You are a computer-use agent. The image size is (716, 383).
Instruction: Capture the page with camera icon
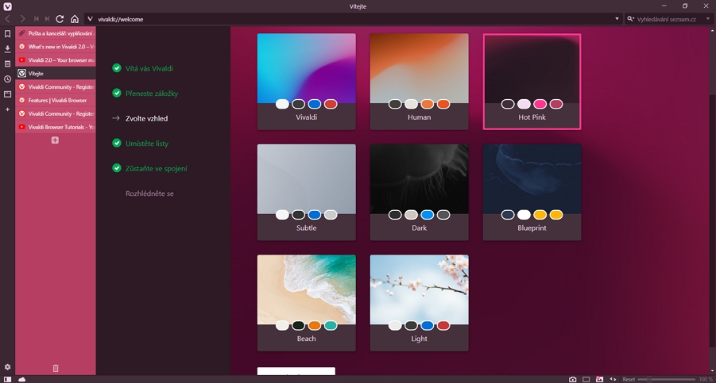coord(573,379)
